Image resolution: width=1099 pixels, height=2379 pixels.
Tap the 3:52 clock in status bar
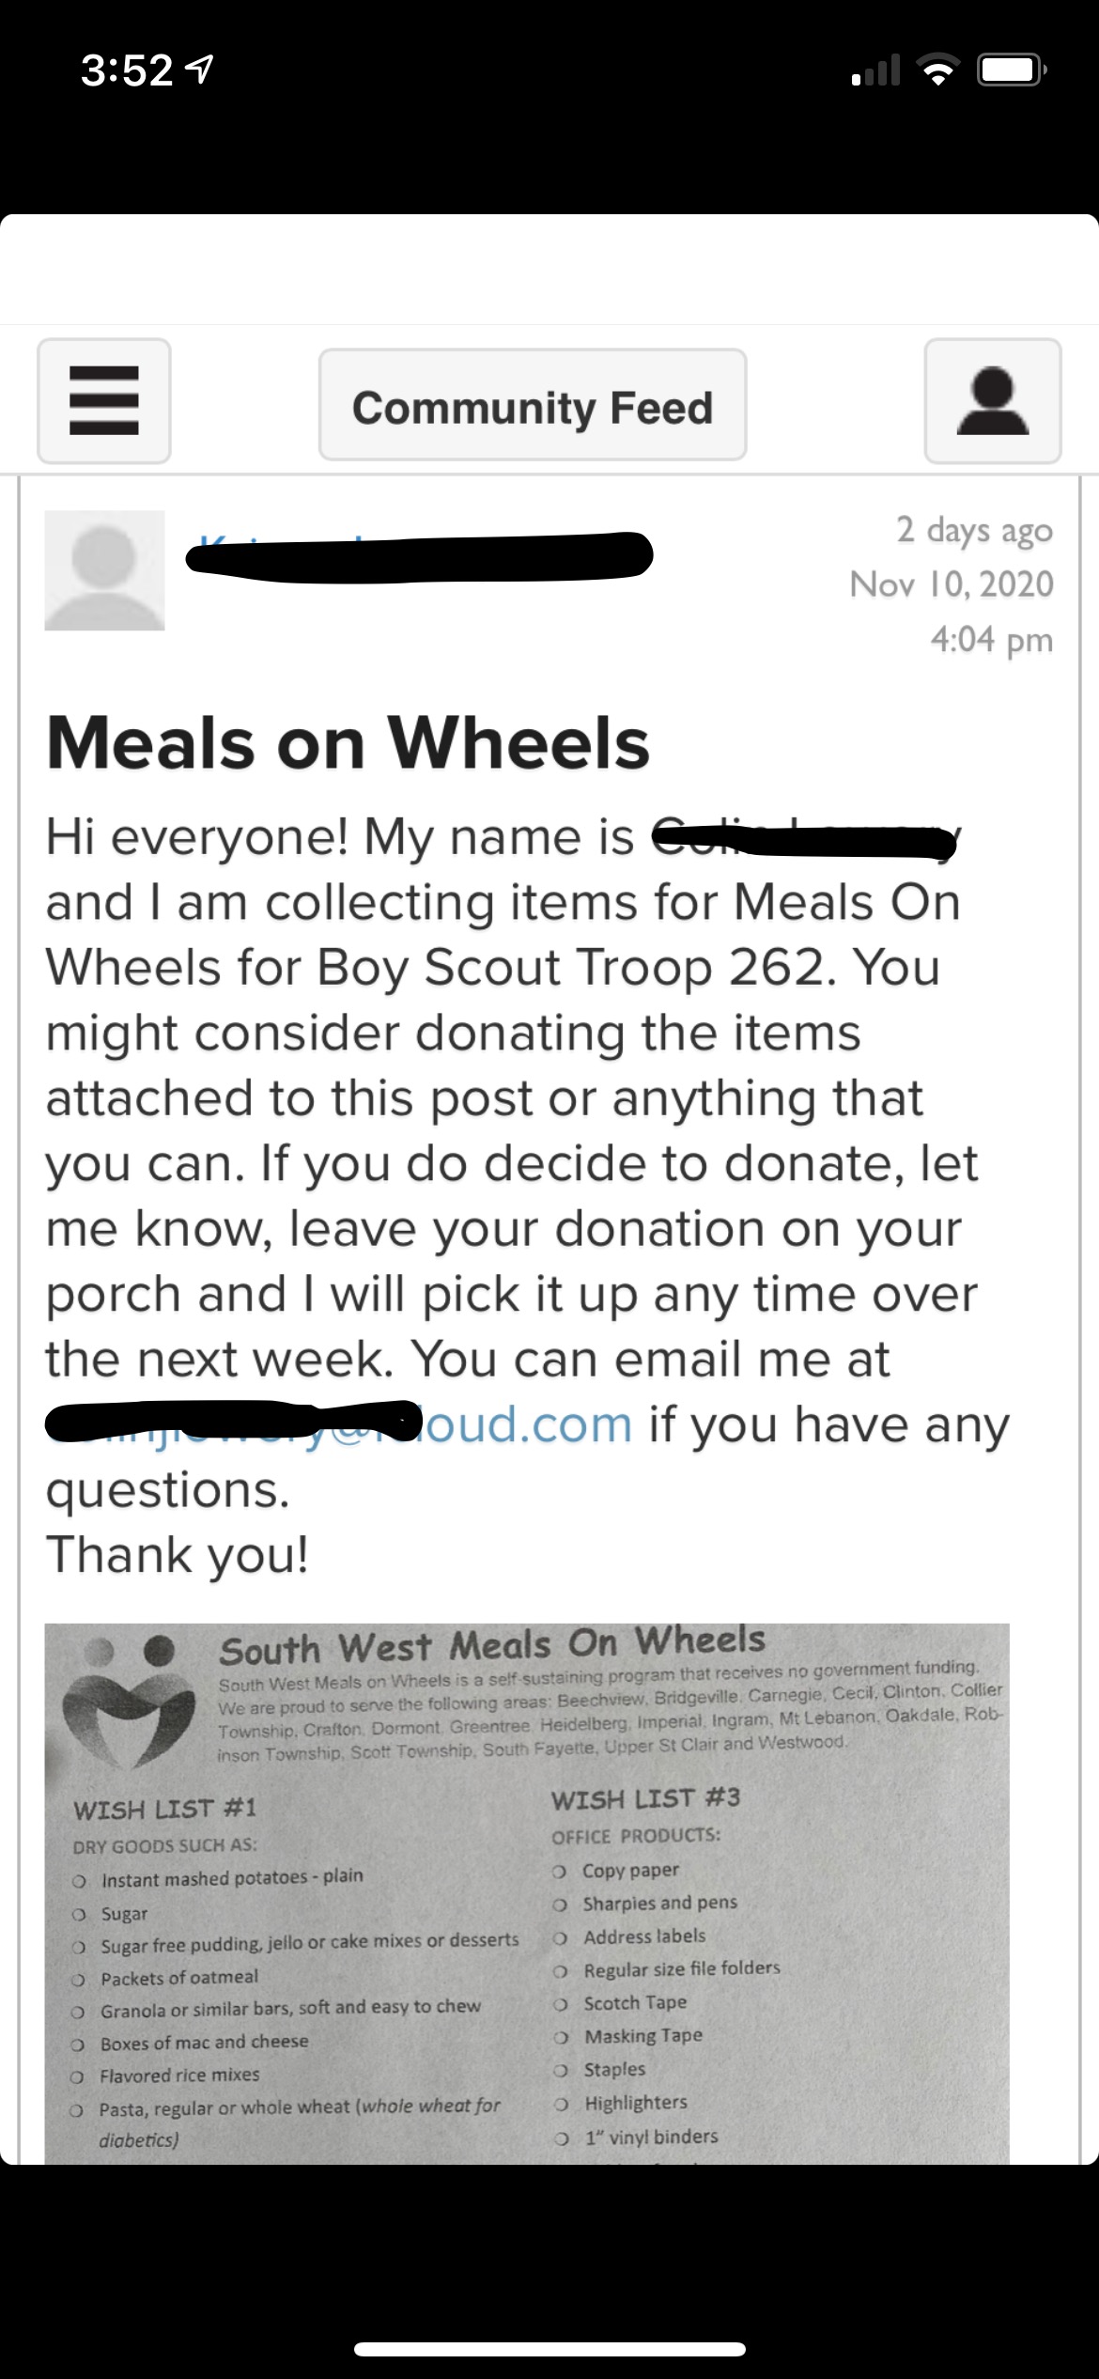[x=127, y=70]
